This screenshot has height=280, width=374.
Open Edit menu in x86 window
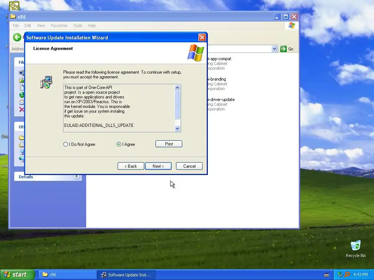28,26
